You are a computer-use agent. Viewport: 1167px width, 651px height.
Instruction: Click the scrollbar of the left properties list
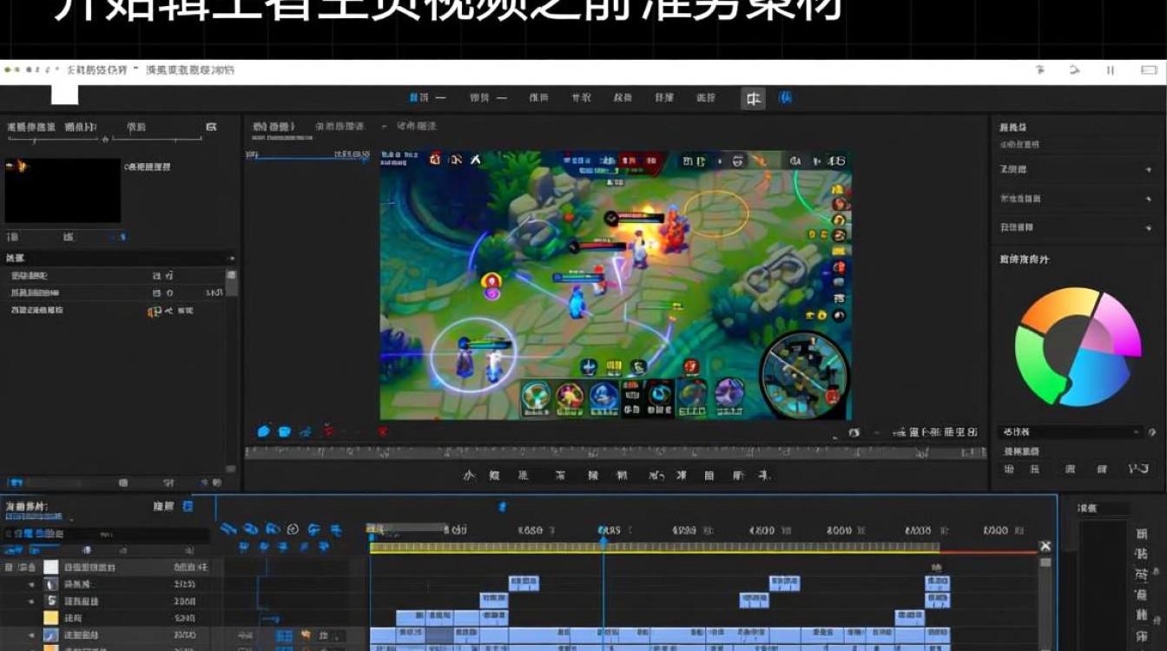[232, 284]
